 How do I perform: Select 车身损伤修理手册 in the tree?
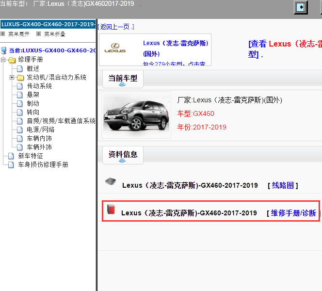43,165
